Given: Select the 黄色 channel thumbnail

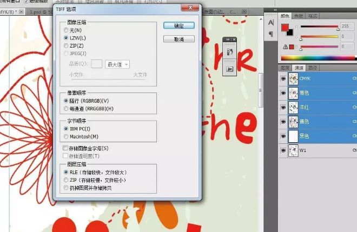Looking at the screenshot, I should (293, 122).
